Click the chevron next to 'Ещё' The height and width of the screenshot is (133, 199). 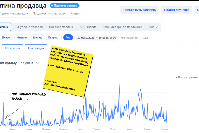pyautogui.click(x=157, y=27)
